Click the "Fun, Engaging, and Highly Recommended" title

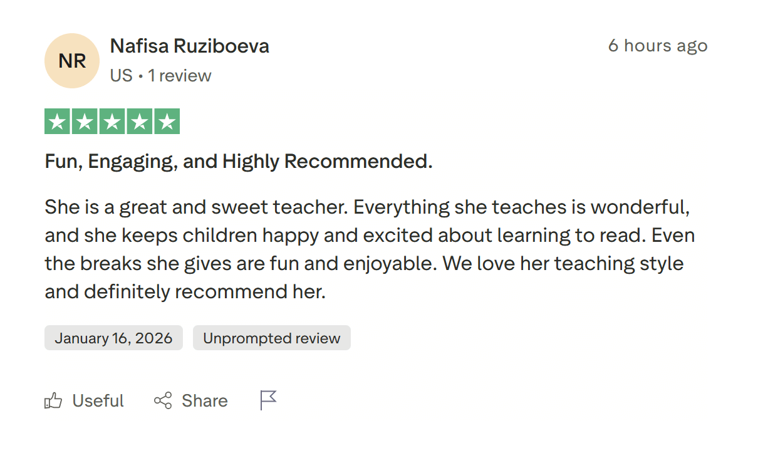point(238,162)
